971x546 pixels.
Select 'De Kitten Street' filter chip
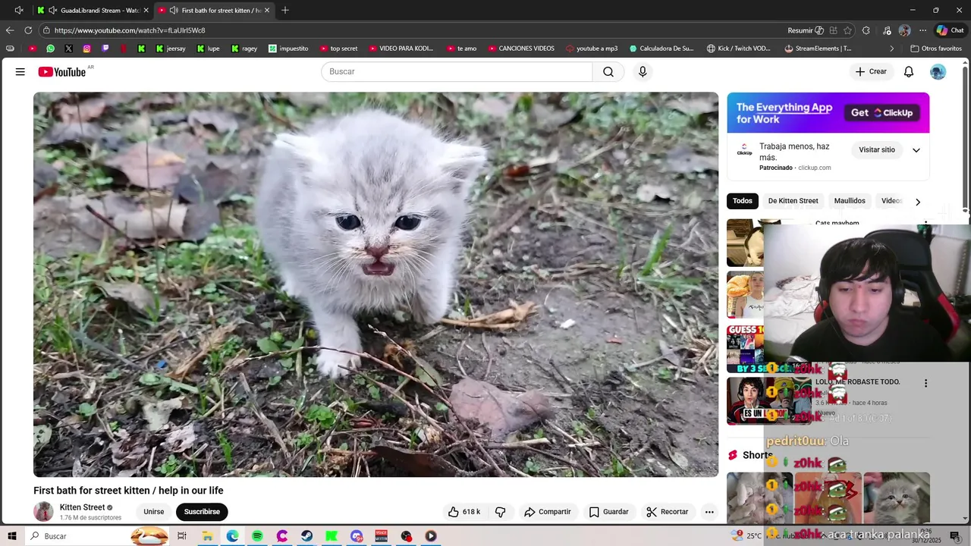click(x=793, y=201)
